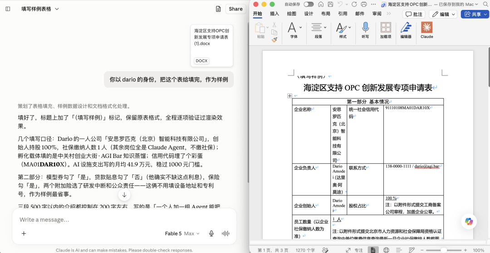Undo the last action in Word
This screenshot has height=253, width=490.
click(x=340, y=5)
